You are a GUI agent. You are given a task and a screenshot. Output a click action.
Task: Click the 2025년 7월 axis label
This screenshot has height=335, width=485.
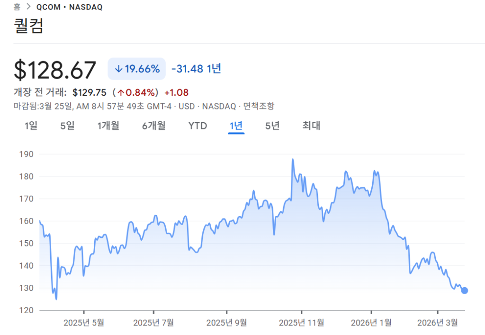[x=153, y=323]
